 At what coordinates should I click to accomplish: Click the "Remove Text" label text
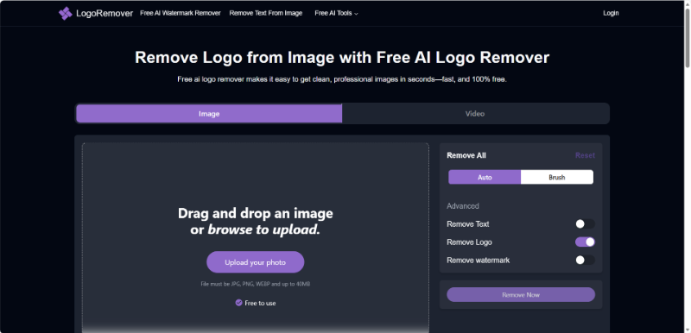coord(468,224)
